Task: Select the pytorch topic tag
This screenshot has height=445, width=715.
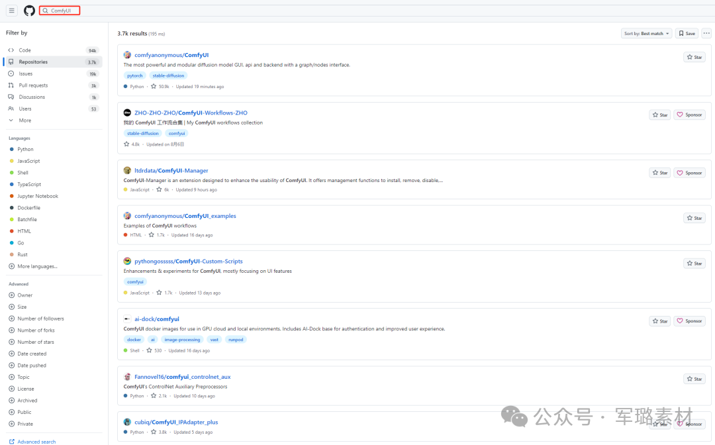Action: pos(134,75)
